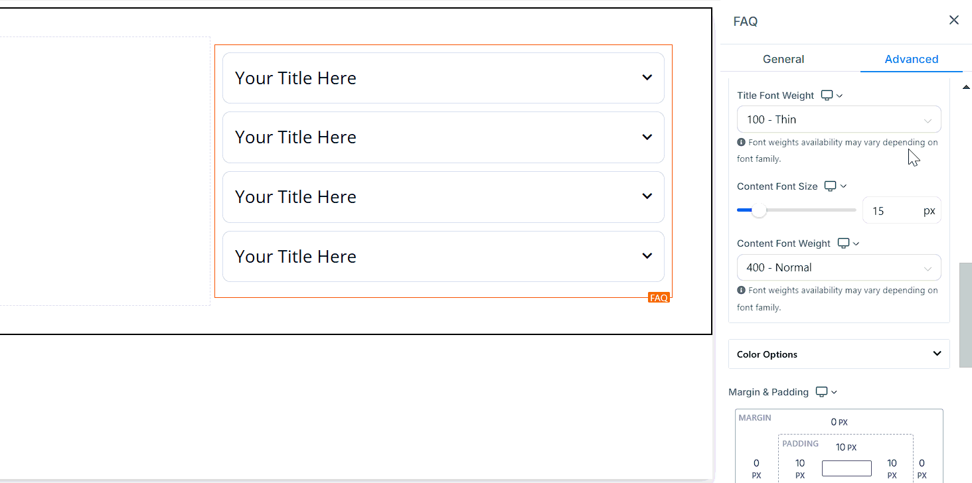Viewport: 972px width, 483px height.
Task: Click the desktop device icon beside Content Font Weight
Action: point(843,243)
